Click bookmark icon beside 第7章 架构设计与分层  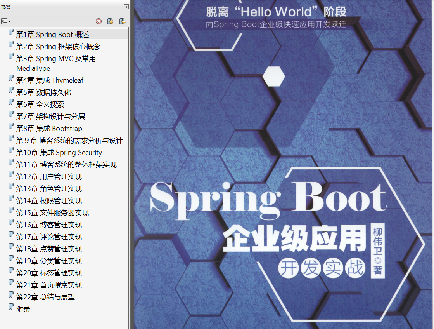click(x=11, y=114)
